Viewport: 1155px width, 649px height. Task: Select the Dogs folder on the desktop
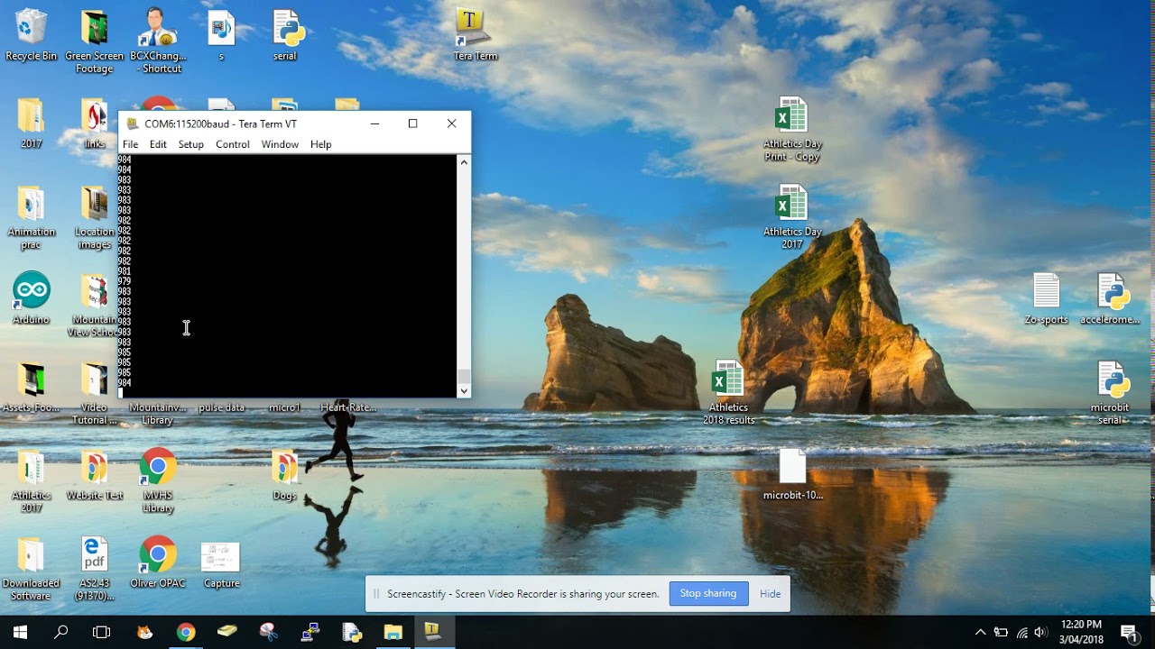284,474
